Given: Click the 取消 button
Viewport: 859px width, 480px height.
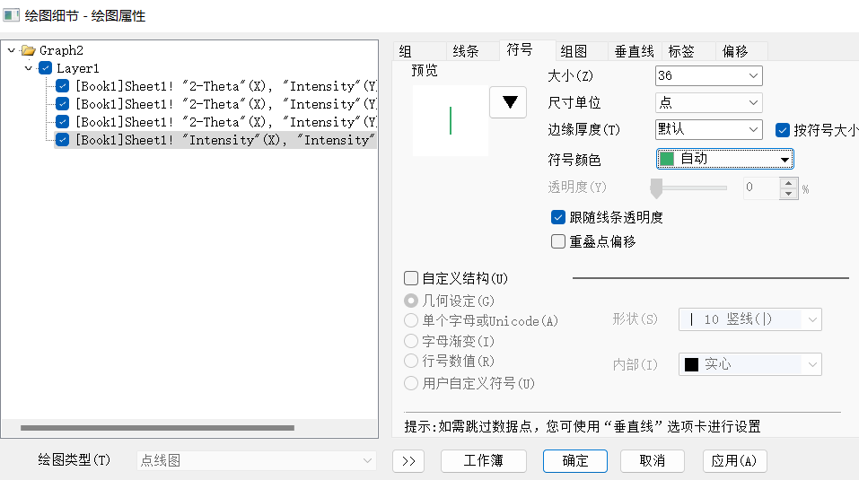Looking at the screenshot, I should tap(653, 461).
